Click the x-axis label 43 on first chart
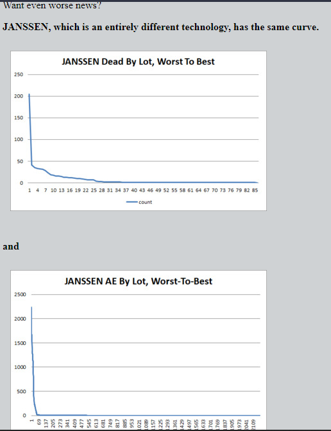Screen dimensions: 331x431 pos(142,190)
